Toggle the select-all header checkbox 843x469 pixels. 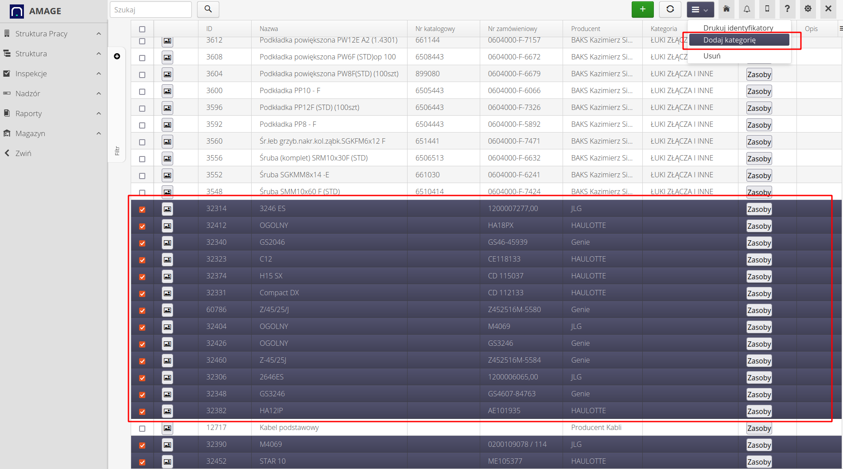(142, 29)
